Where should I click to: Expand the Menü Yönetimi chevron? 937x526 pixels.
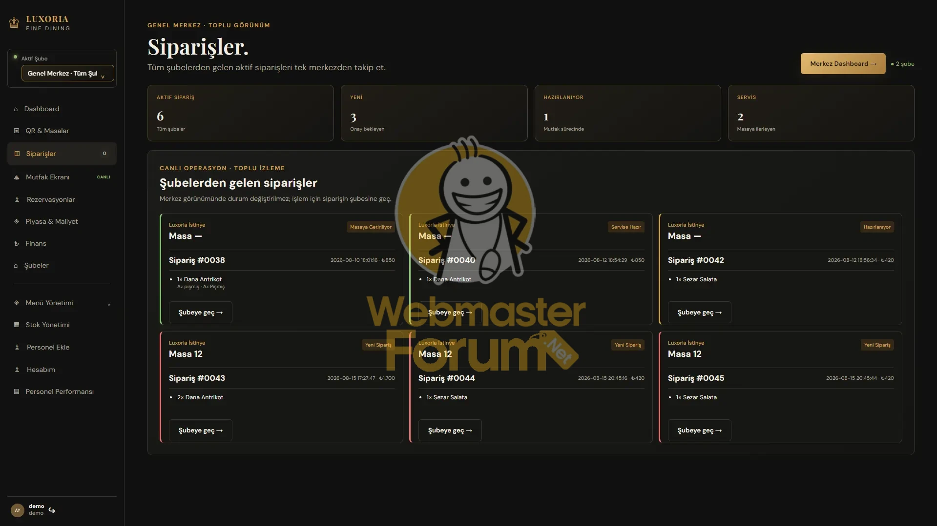(x=109, y=304)
